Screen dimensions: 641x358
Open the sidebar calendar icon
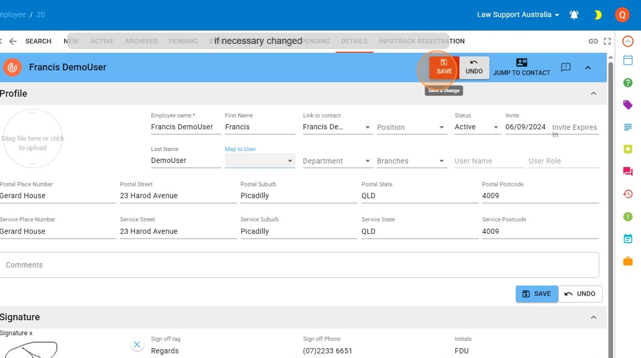[x=628, y=60]
